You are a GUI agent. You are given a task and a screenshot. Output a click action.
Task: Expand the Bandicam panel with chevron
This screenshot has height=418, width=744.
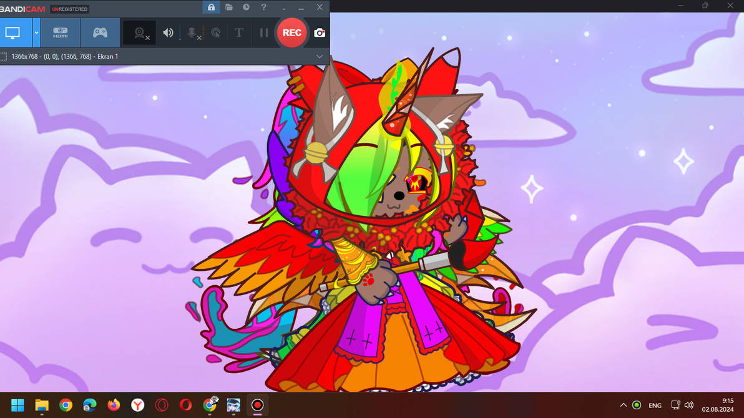tap(320, 56)
